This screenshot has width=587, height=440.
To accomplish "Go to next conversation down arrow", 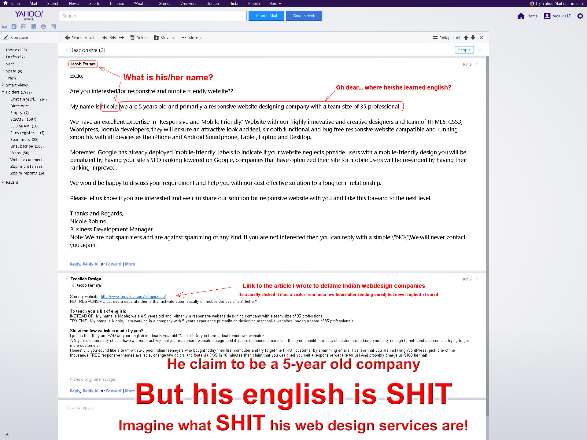I will pyautogui.click(x=473, y=38).
